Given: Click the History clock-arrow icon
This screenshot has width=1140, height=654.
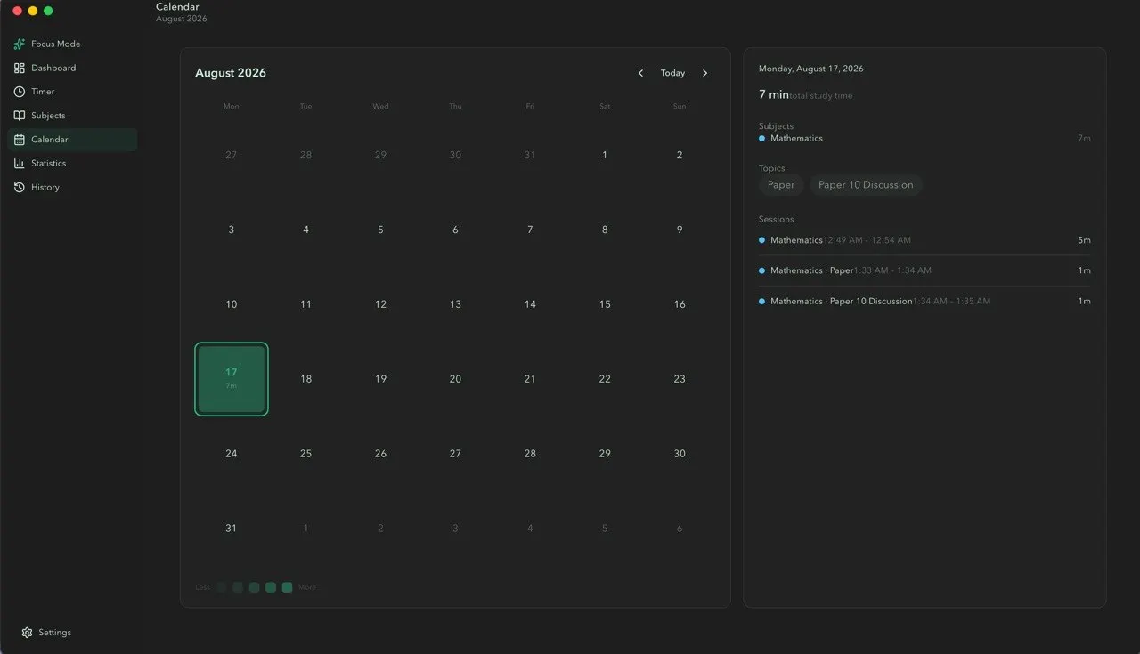Looking at the screenshot, I should coord(20,188).
